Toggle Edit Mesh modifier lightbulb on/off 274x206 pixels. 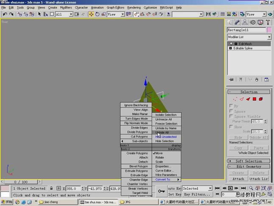(x=231, y=44)
